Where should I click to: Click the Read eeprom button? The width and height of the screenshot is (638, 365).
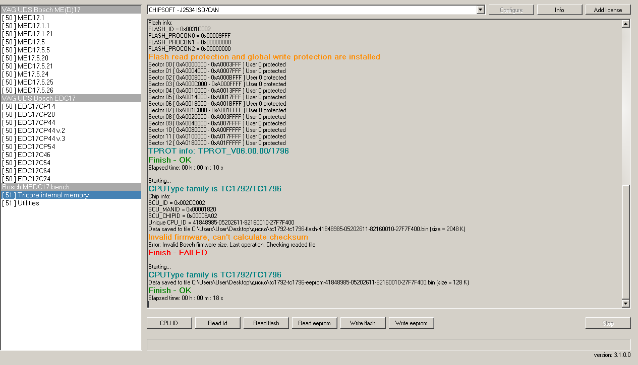tap(314, 323)
